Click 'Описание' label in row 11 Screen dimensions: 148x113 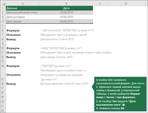[x=14, y=53]
